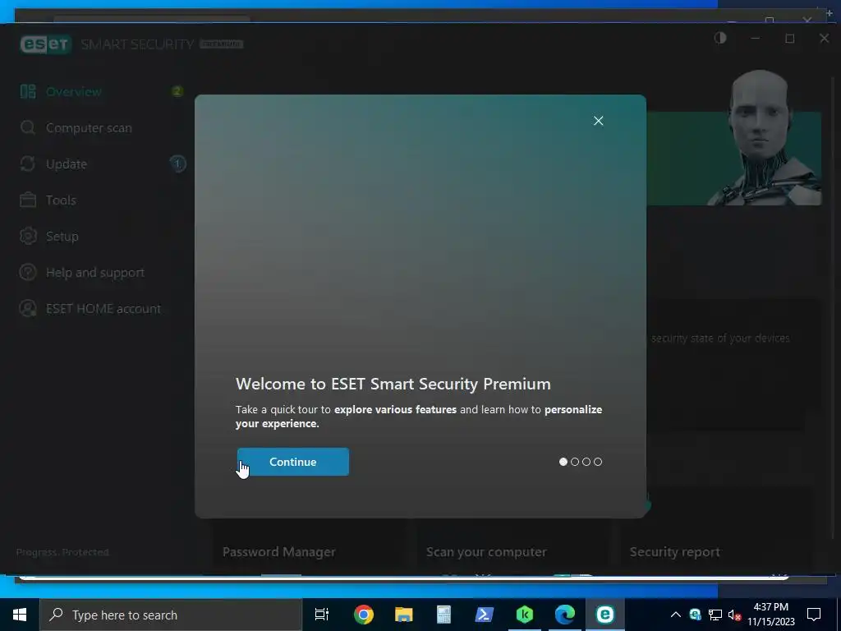Image resolution: width=841 pixels, height=631 pixels.
Task: Open Microsoft Edge from taskbar
Action: coord(565,615)
